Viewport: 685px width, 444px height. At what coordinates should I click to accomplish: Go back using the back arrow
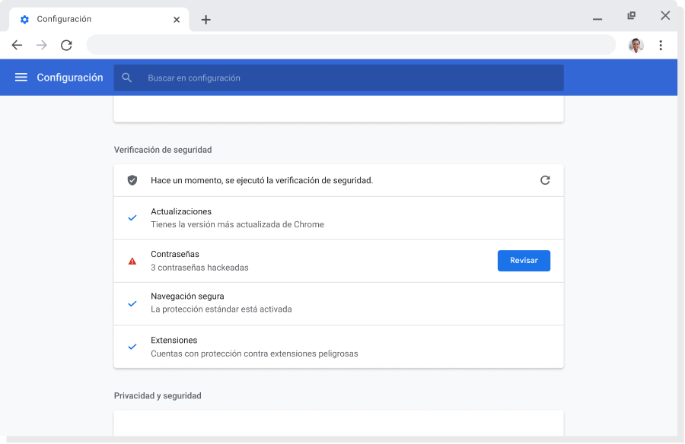pos(17,46)
